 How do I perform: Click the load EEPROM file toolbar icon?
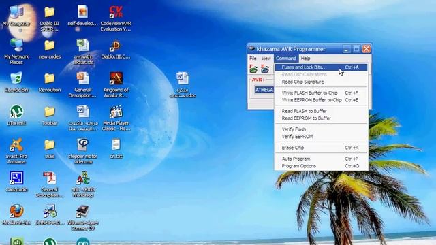[265, 69]
